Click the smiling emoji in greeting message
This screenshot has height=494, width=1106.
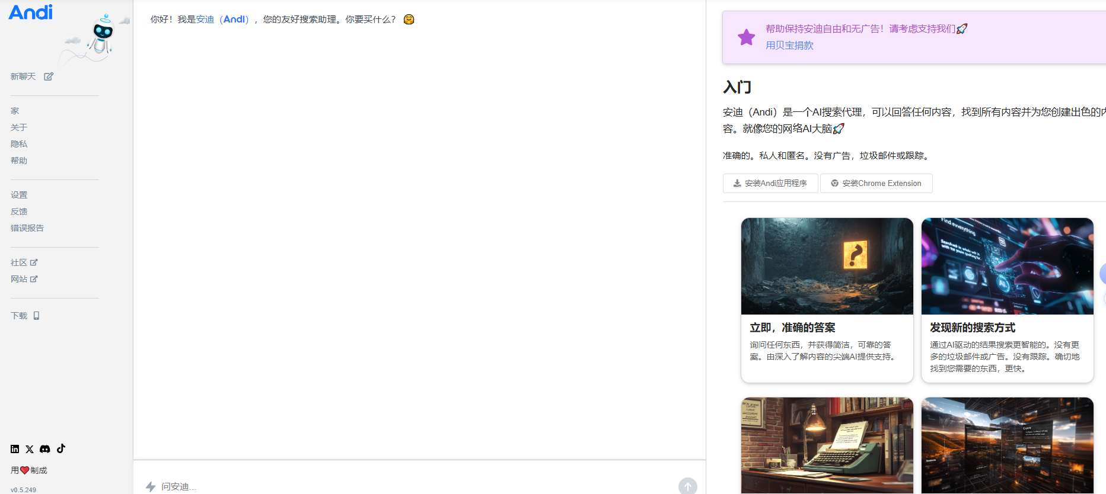[x=409, y=20]
